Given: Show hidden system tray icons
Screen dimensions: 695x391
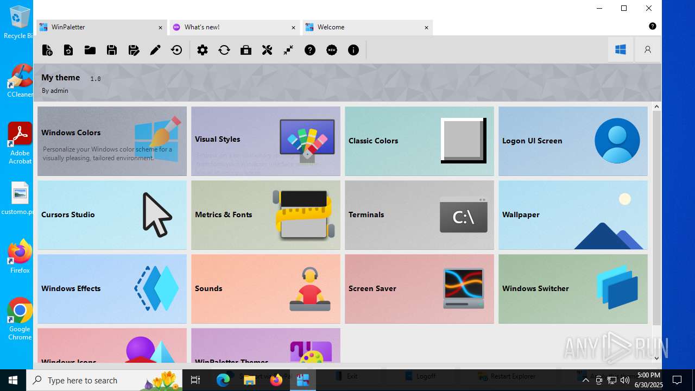Looking at the screenshot, I should tap(585, 380).
